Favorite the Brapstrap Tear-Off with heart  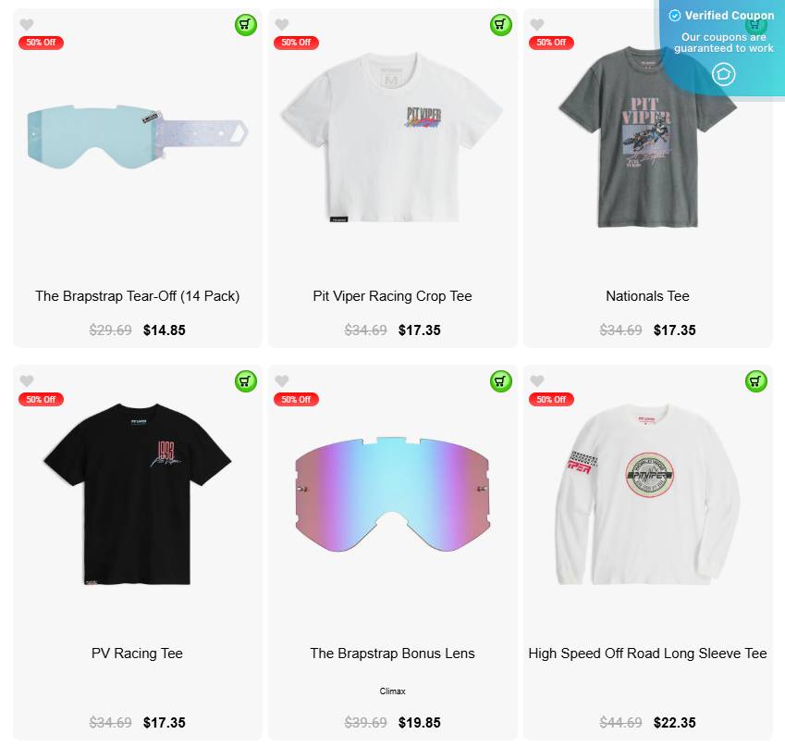(27, 24)
